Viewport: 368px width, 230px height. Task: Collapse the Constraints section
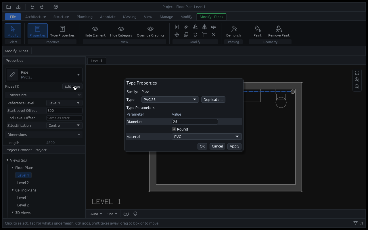[44, 95]
